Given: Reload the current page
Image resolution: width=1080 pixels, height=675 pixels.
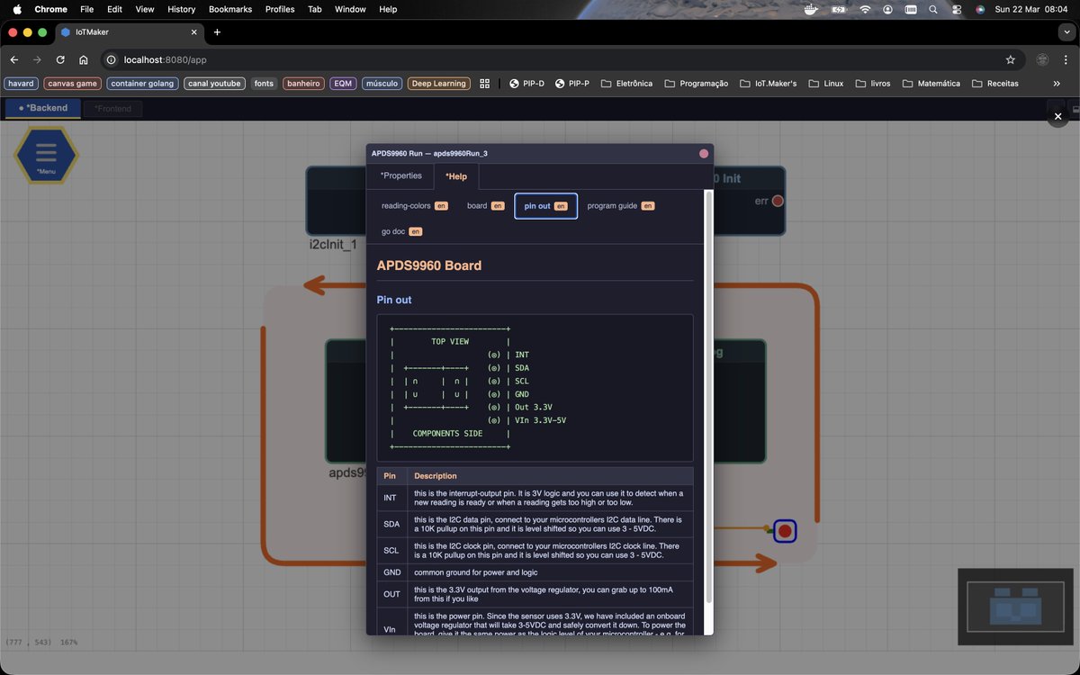Looking at the screenshot, I should [x=60, y=59].
